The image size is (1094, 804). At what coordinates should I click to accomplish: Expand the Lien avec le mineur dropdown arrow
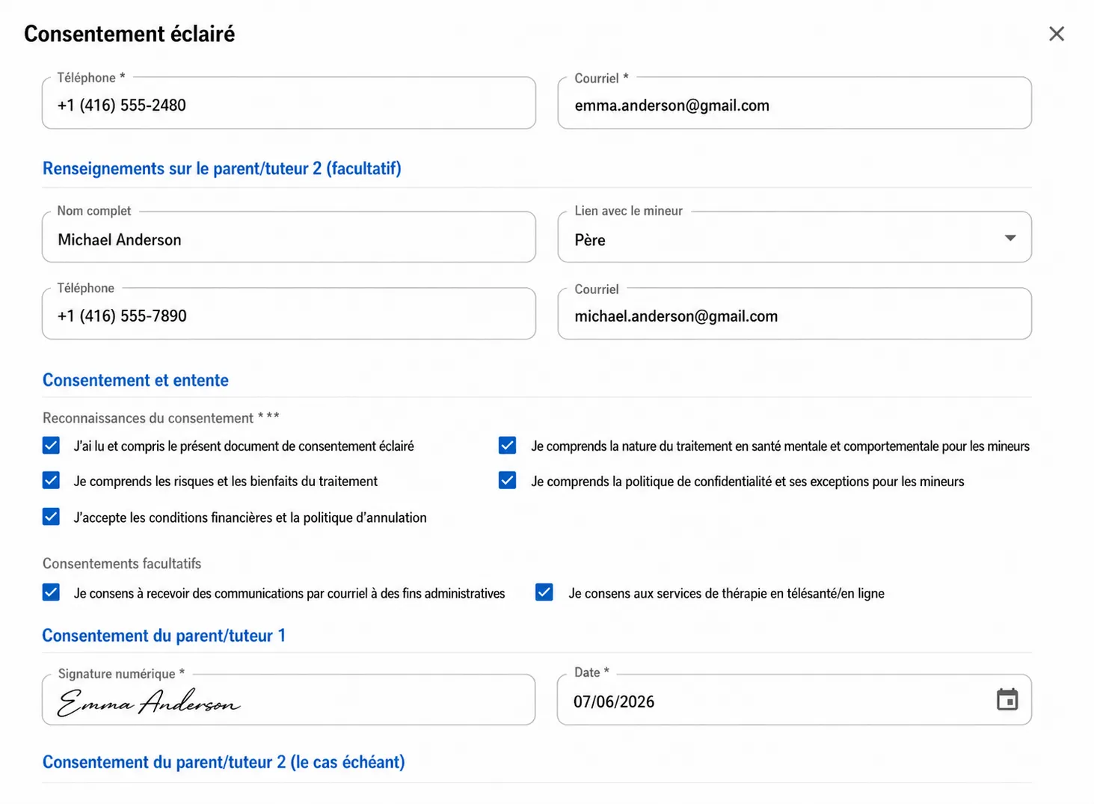coord(1010,238)
